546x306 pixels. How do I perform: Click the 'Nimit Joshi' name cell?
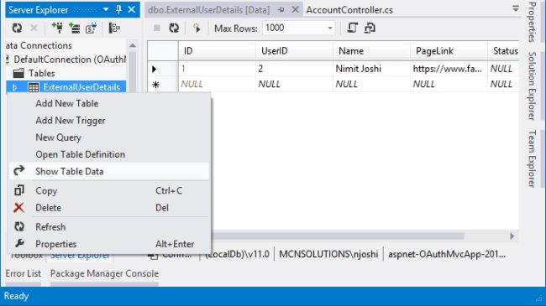tap(371, 69)
